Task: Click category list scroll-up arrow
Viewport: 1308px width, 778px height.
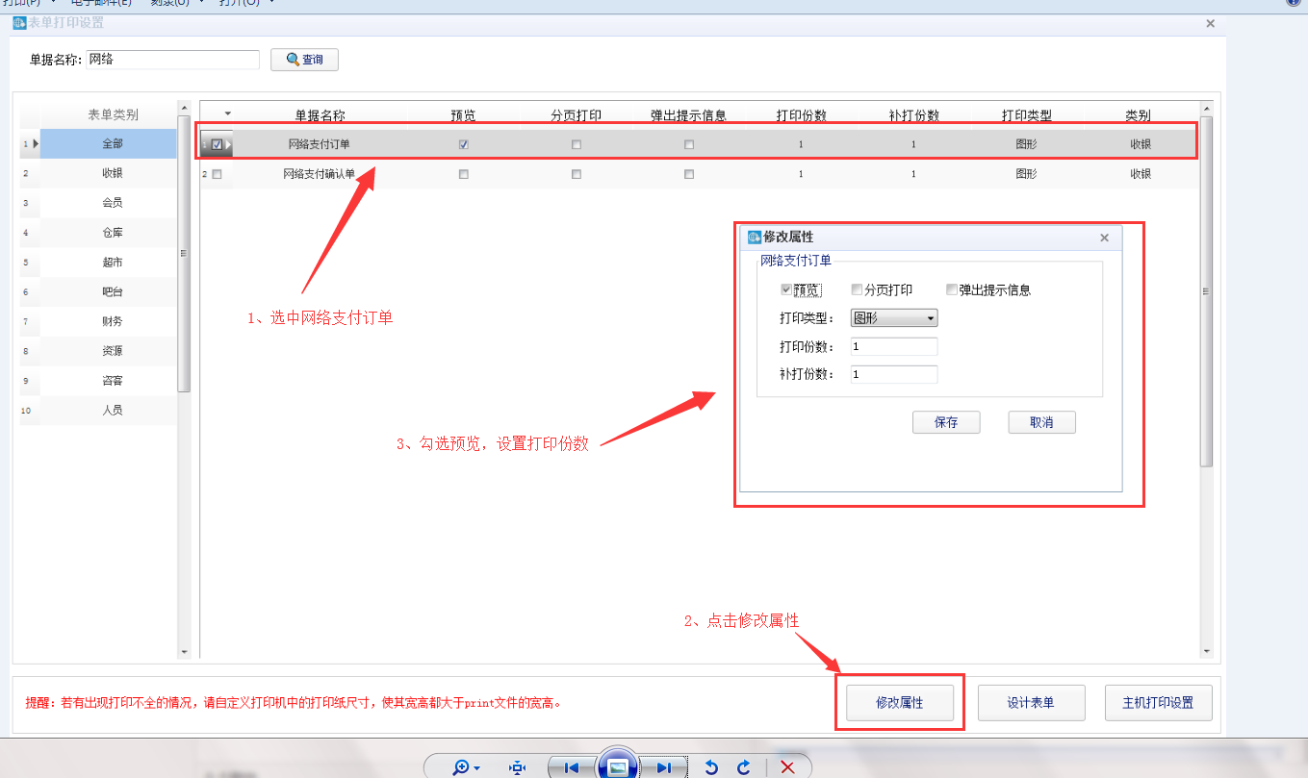Action: pyautogui.click(x=185, y=107)
